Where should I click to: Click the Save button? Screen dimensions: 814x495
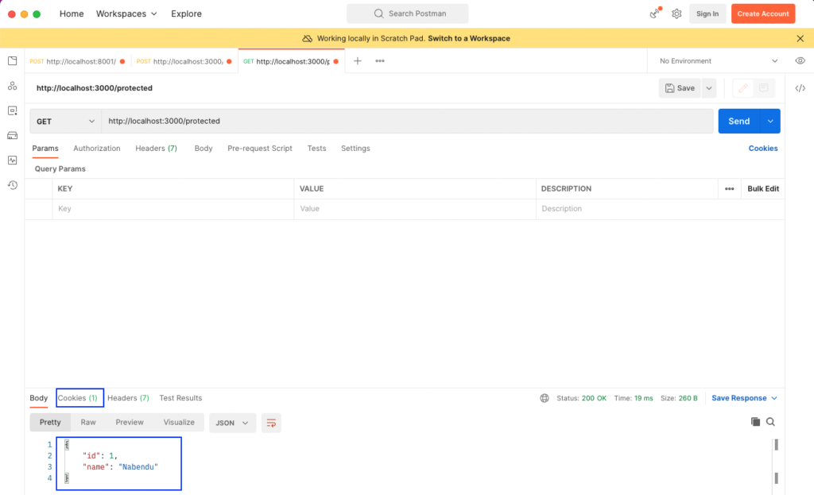pyautogui.click(x=680, y=88)
